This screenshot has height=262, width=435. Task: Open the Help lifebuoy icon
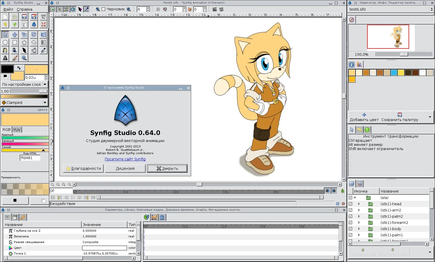(x=44, y=24)
